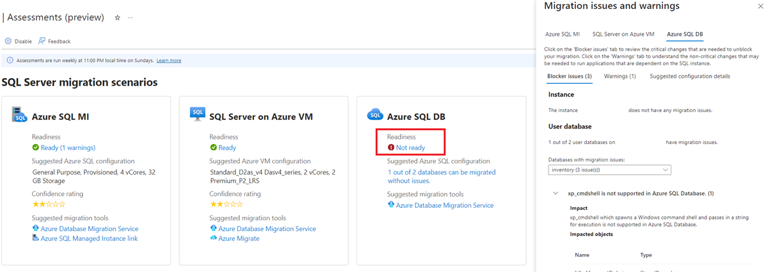Click the Azure SQL MI card title
Viewport: 768px width, 272px height.
tap(60, 116)
